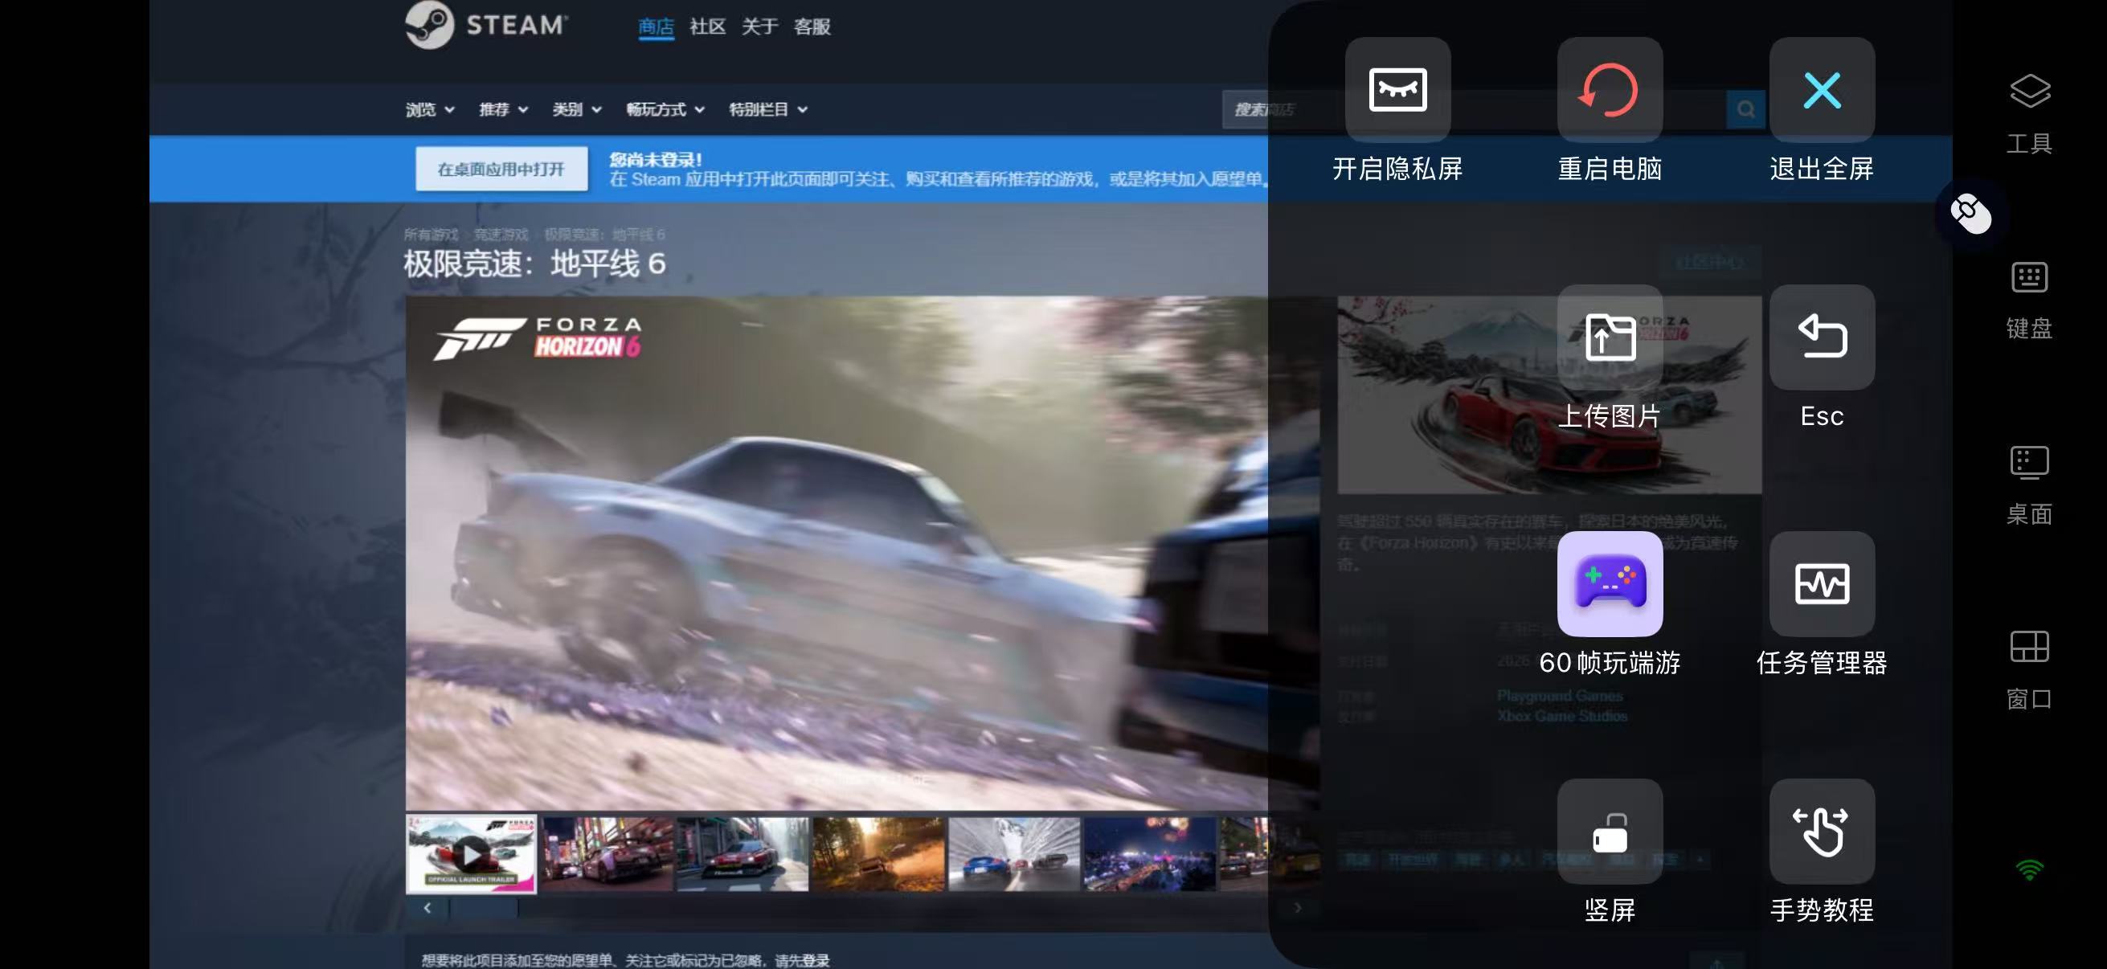This screenshot has width=2107, height=969.
Task: Click the 竞速游戏 breadcrumb link
Action: tap(501, 235)
